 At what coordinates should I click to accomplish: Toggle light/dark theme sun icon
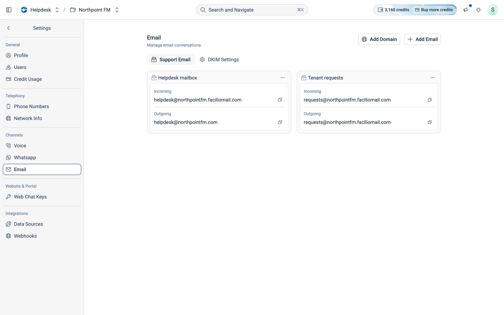point(478,10)
